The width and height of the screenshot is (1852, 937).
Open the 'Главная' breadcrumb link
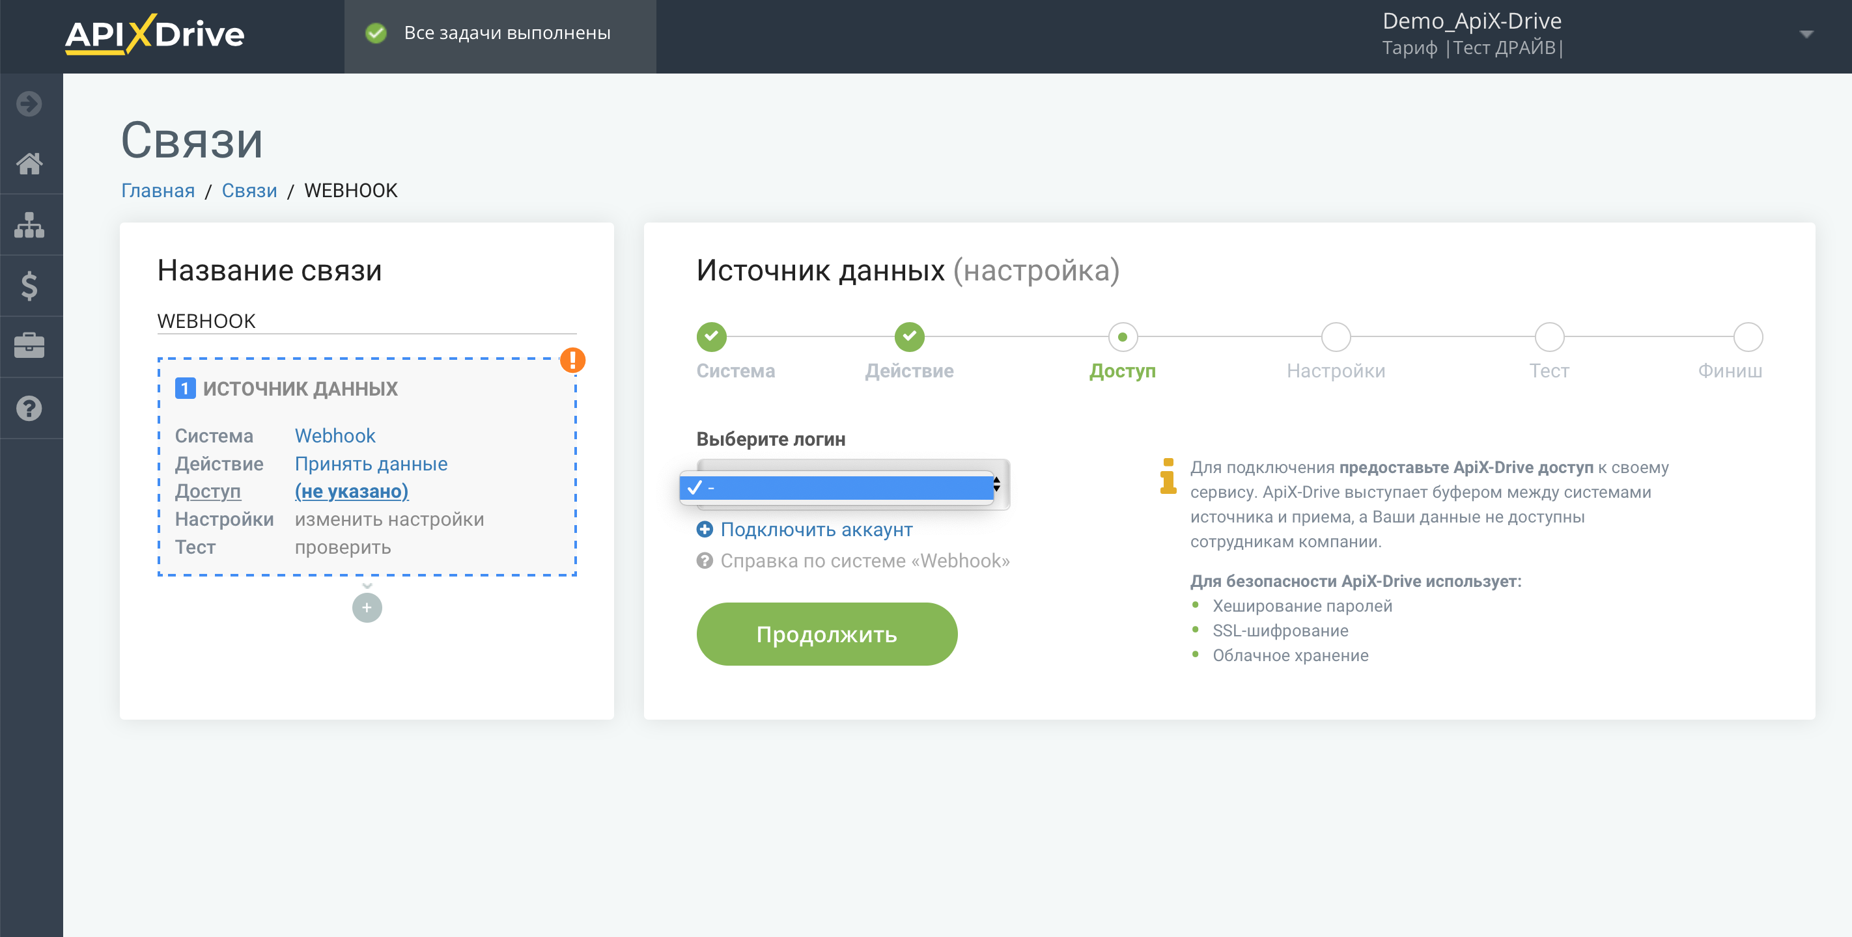[158, 191]
